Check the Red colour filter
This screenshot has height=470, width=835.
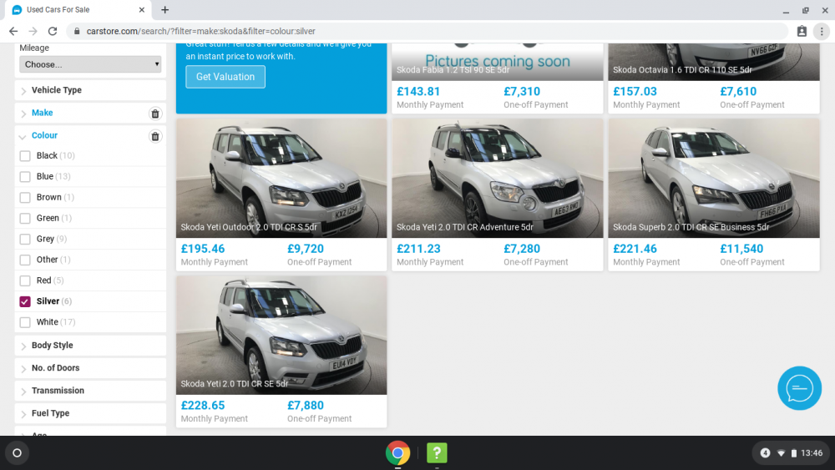25,280
